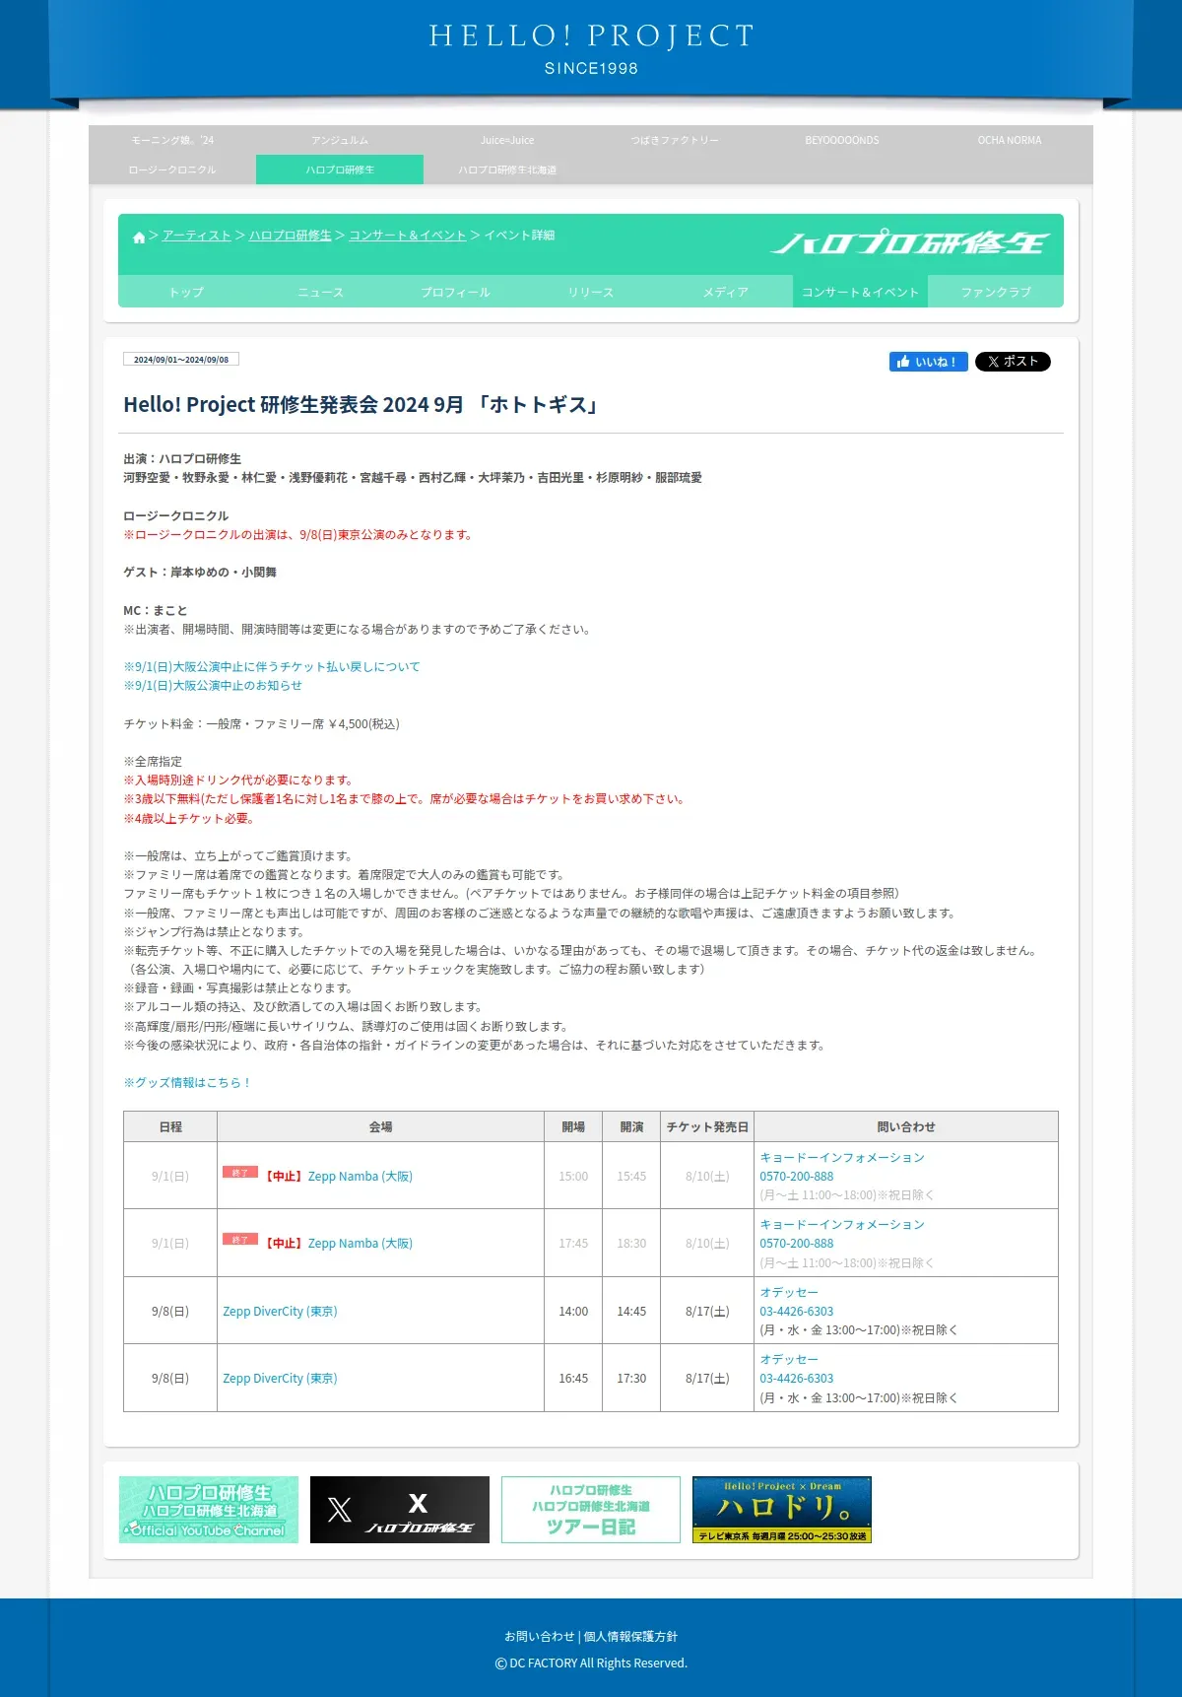Screen dimensions: 1182x1697
Task: Select the highlighted ハロプロ研修生 artist tab
Action: 340,170
